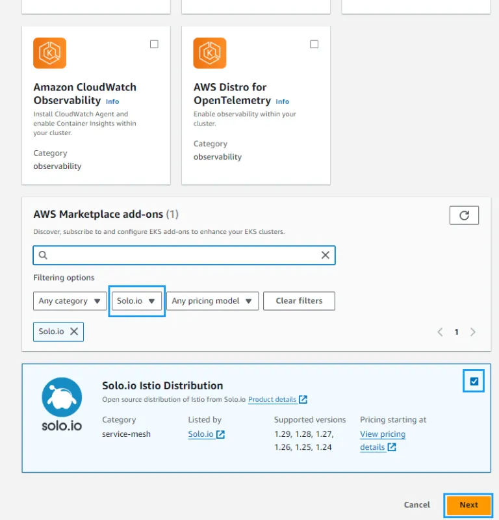499x520 pixels.
Task: Remove the Solo.io filter chip
Action: point(74,331)
